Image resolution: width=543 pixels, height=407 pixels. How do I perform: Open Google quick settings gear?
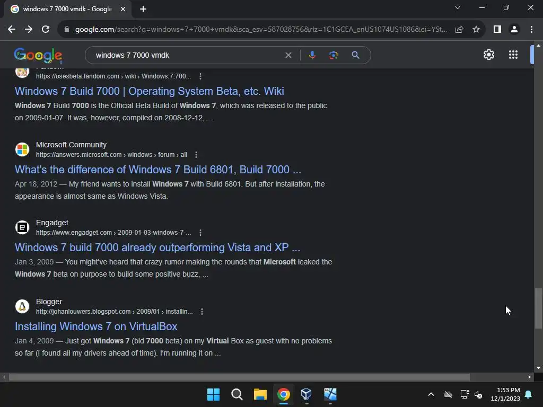click(488, 55)
